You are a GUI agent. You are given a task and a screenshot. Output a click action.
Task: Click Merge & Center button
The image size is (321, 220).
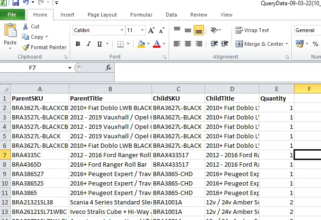point(259,44)
